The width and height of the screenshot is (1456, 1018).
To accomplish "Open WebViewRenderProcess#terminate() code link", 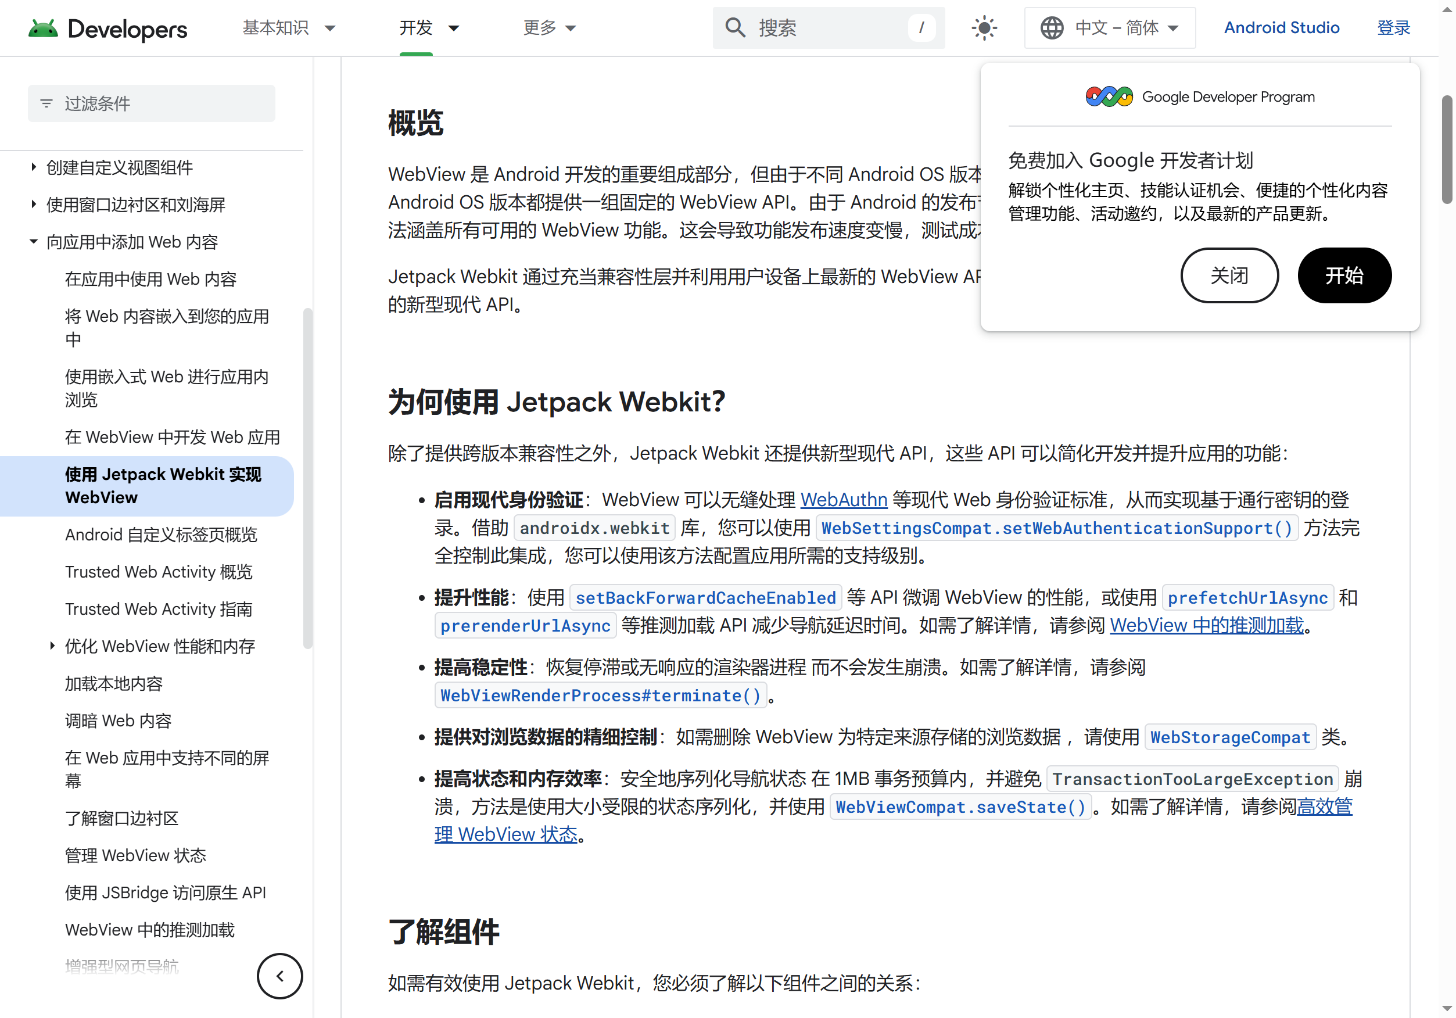I will (x=601, y=695).
